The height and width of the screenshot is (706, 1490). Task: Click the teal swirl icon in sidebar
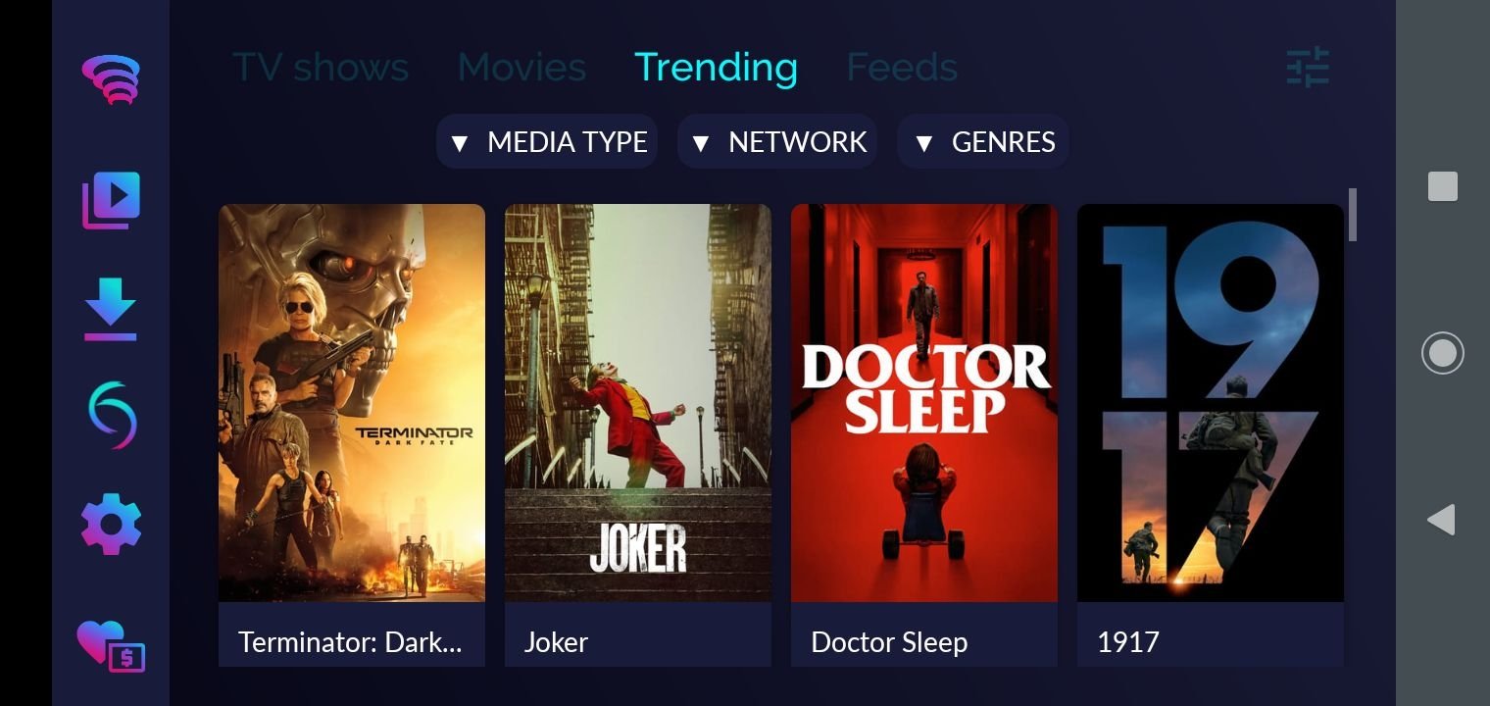pyautogui.click(x=111, y=415)
